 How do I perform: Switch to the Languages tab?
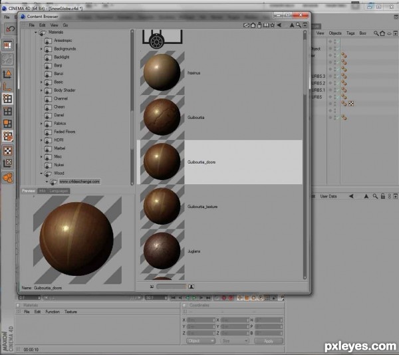[x=59, y=191]
